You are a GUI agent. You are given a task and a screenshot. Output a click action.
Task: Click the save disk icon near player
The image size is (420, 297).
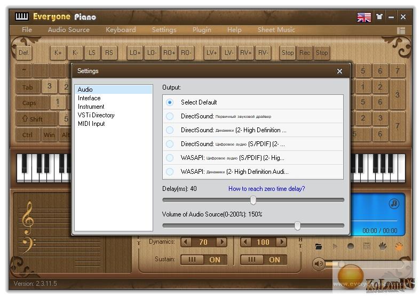tap(367, 246)
